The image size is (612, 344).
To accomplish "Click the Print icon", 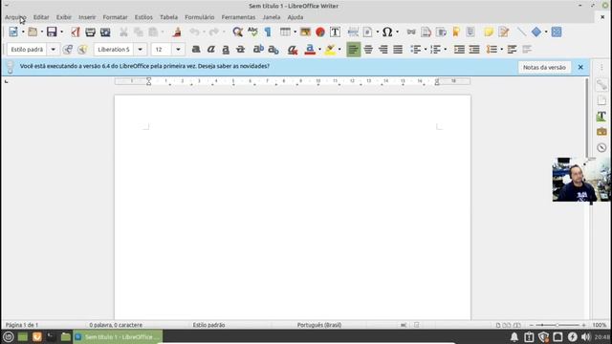I will (x=90, y=32).
